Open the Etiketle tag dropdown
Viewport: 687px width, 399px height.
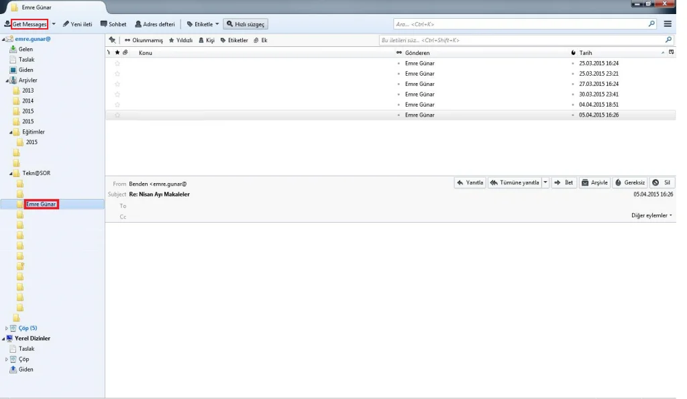(203, 24)
